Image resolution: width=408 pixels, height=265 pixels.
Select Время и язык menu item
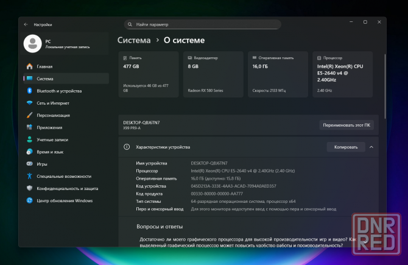50,152
